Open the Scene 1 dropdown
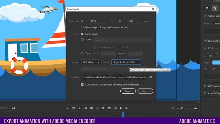 tap(123, 40)
